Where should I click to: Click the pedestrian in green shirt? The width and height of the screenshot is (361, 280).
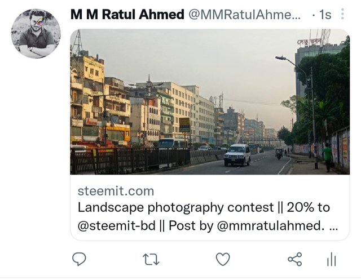point(328,158)
